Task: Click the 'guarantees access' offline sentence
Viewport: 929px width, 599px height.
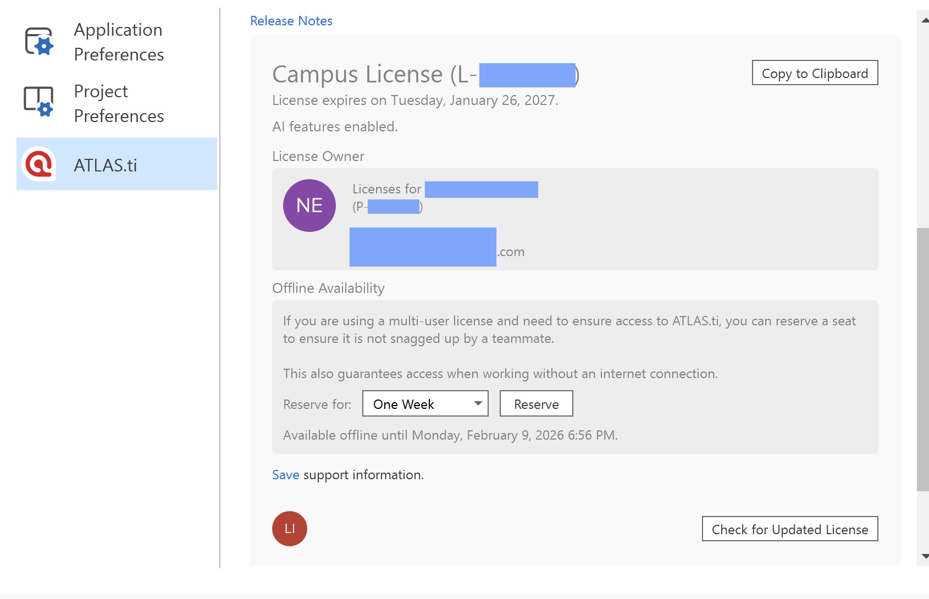Action: pos(500,374)
